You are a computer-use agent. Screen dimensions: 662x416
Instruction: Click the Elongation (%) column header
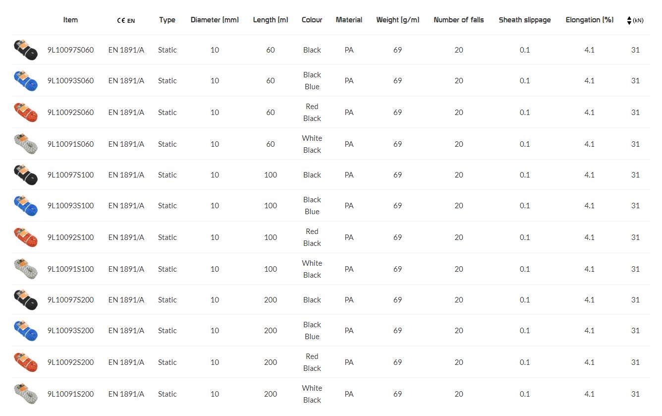tap(589, 20)
